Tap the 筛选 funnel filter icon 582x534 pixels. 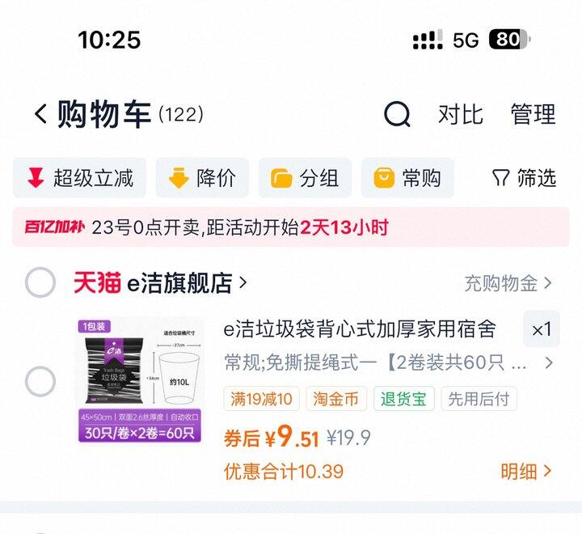tap(500, 178)
